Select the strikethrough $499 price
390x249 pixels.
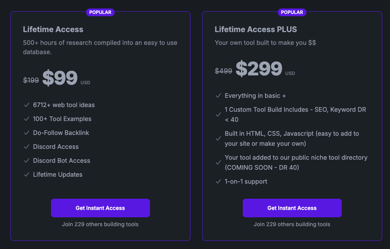(x=223, y=71)
